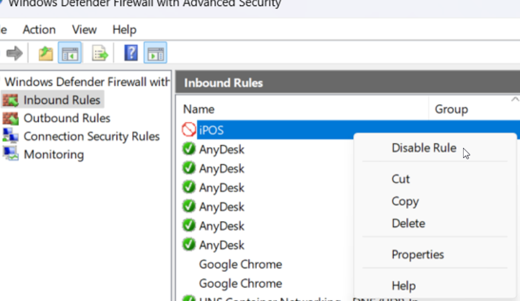Choose Cut from context menu

[401, 179]
